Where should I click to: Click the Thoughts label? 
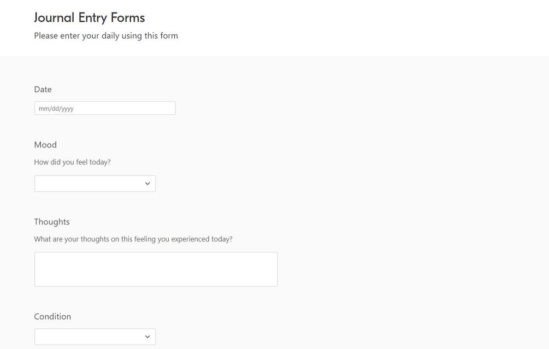52,222
